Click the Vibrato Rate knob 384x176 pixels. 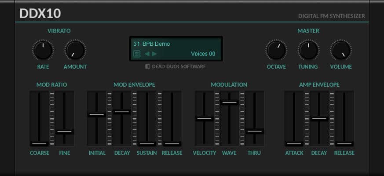pos(43,50)
